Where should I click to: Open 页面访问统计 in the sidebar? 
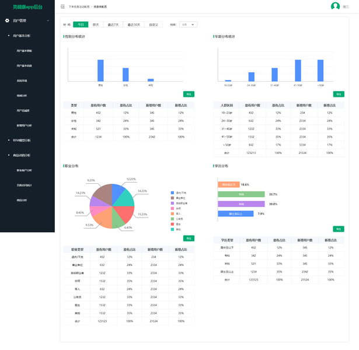click(25, 185)
